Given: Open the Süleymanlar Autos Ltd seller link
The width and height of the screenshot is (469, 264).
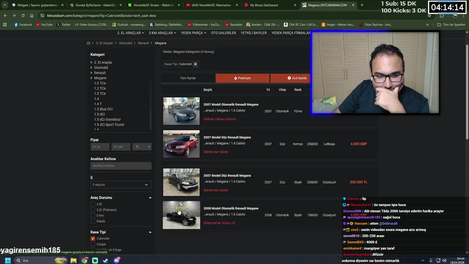Looking at the screenshot, I should click(x=219, y=223).
